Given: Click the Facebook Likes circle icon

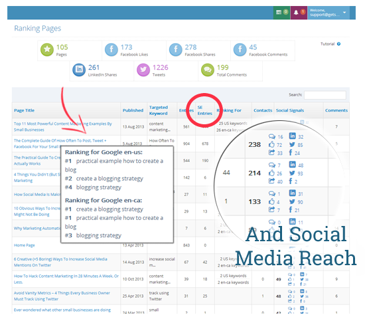Looking at the screenshot, I should point(111,50).
